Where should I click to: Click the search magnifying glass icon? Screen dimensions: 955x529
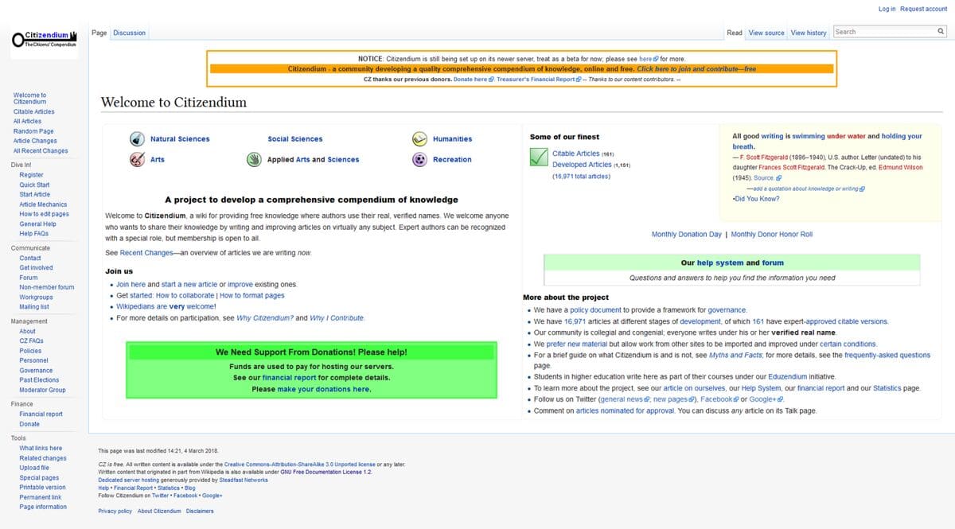tap(940, 32)
